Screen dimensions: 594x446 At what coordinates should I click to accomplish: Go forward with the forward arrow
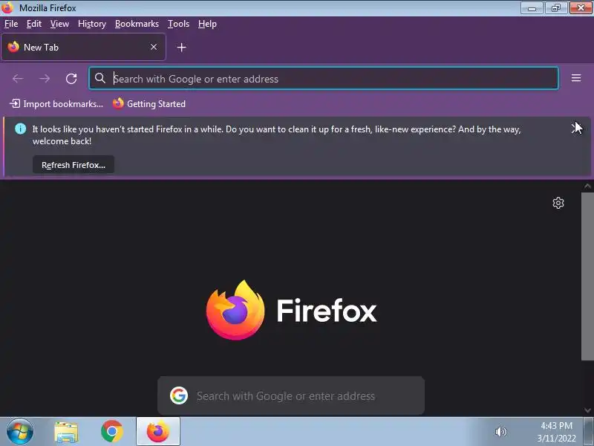[x=45, y=79]
